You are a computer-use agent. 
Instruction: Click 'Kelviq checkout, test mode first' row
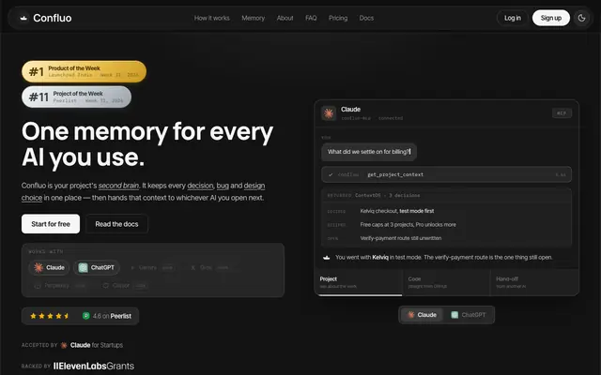447,211
